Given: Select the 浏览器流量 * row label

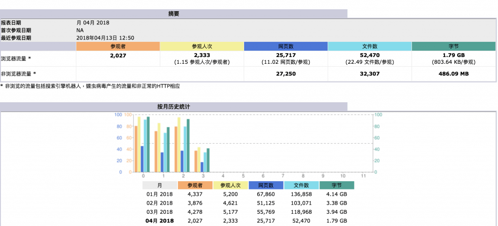Looking at the screenshot, I should 16,58.
